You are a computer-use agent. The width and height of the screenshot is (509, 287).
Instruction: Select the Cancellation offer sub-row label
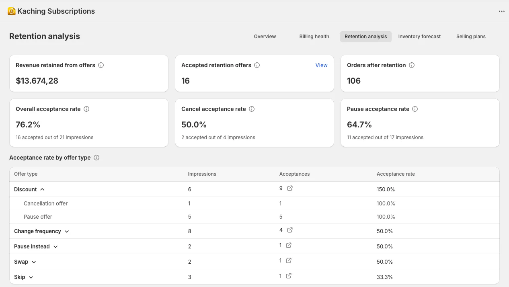point(46,203)
